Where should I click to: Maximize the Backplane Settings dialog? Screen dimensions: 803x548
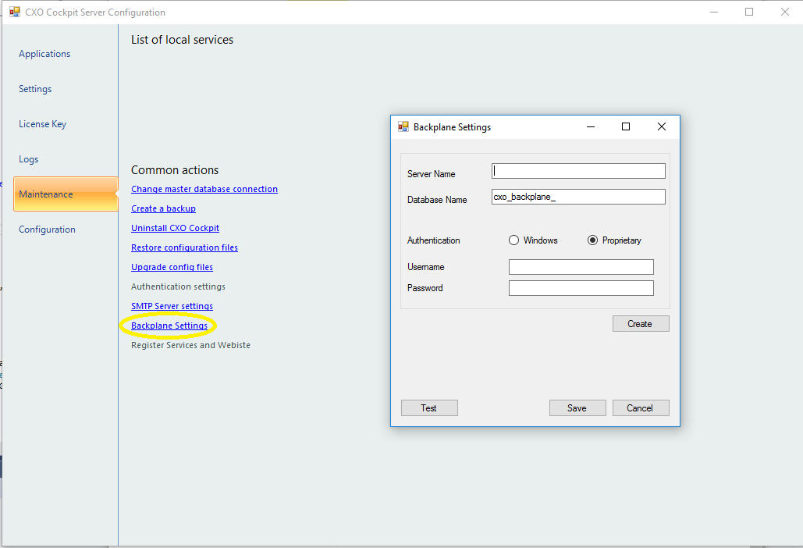click(x=626, y=126)
